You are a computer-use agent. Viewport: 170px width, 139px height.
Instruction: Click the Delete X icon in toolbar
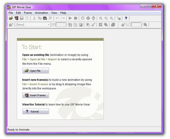(x=50, y=18)
